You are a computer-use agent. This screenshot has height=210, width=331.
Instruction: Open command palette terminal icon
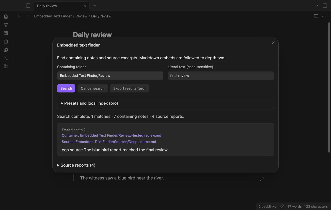6,58
